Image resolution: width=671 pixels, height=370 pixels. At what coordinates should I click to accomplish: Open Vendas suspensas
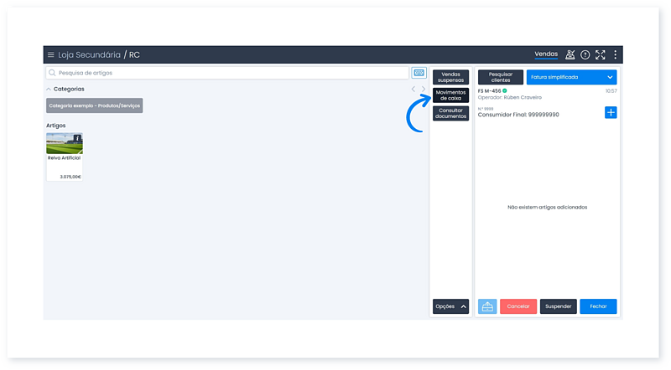450,77
